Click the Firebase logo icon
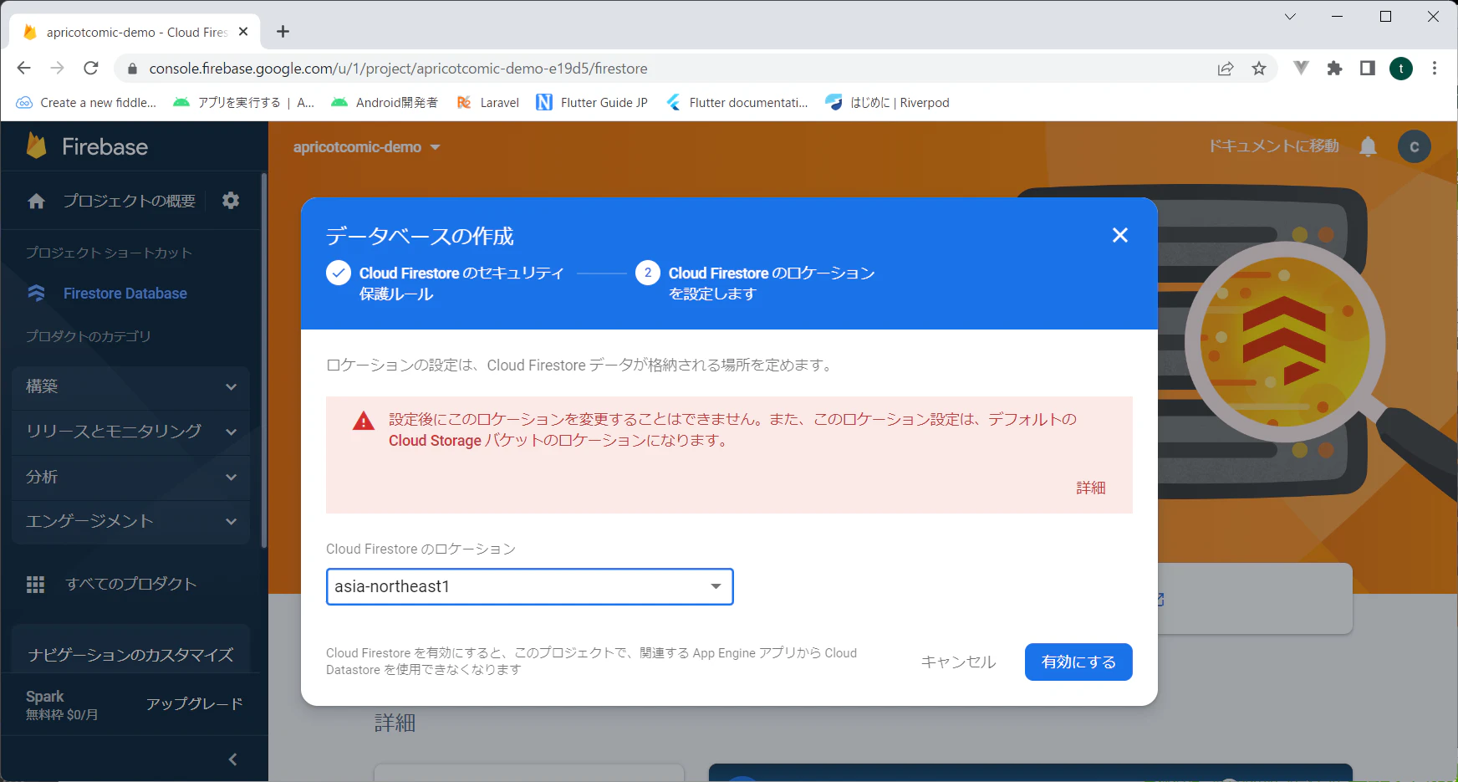The width and height of the screenshot is (1458, 782). [36, 146]
